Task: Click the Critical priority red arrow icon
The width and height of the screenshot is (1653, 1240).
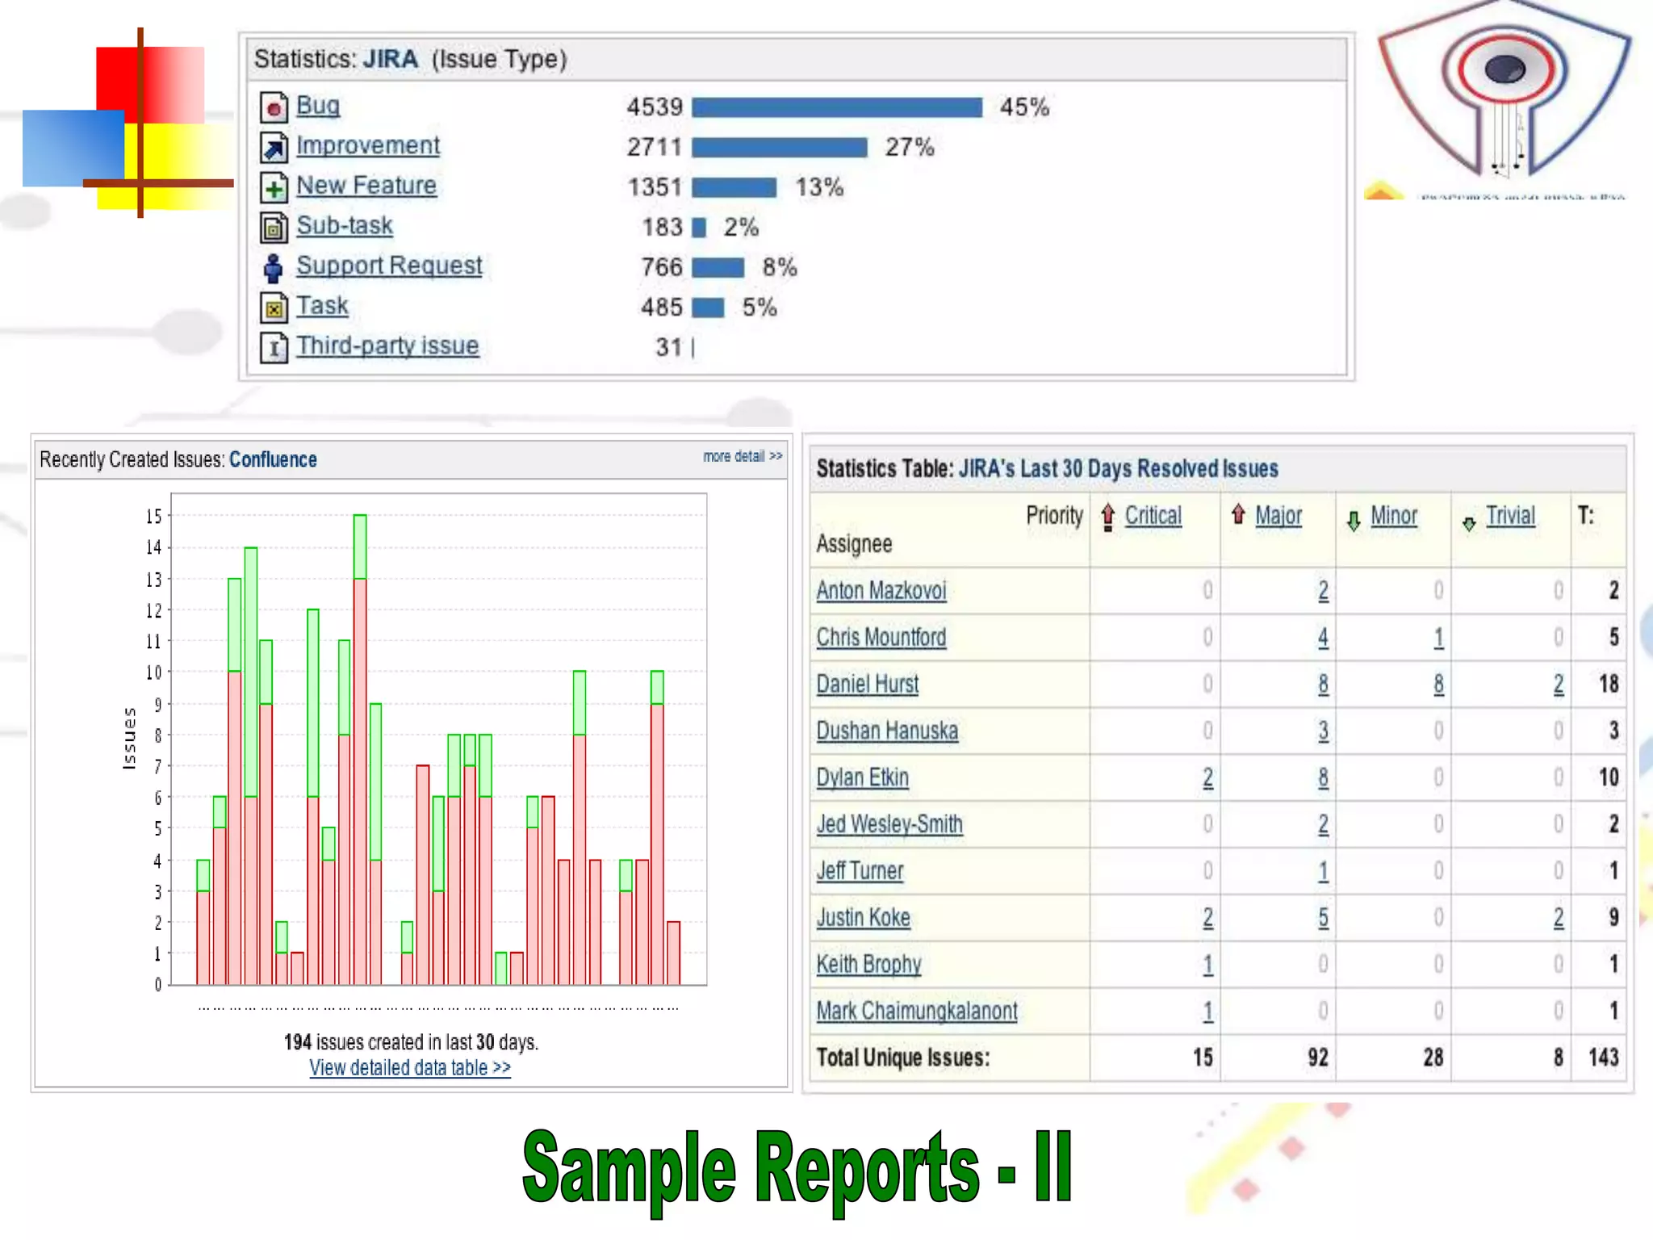Action: tap(1108, 517)
